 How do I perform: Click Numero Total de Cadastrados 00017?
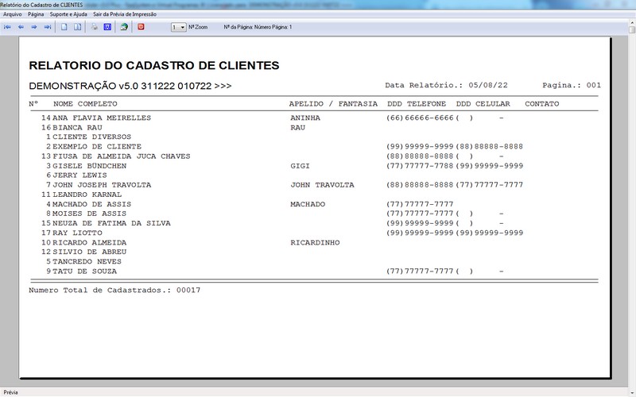click(x=114, y=290)
